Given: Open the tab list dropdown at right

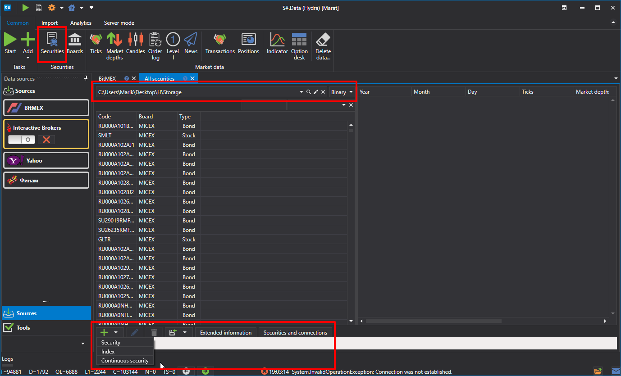Looking at the screenshot, I should click(x=616, y=78).
